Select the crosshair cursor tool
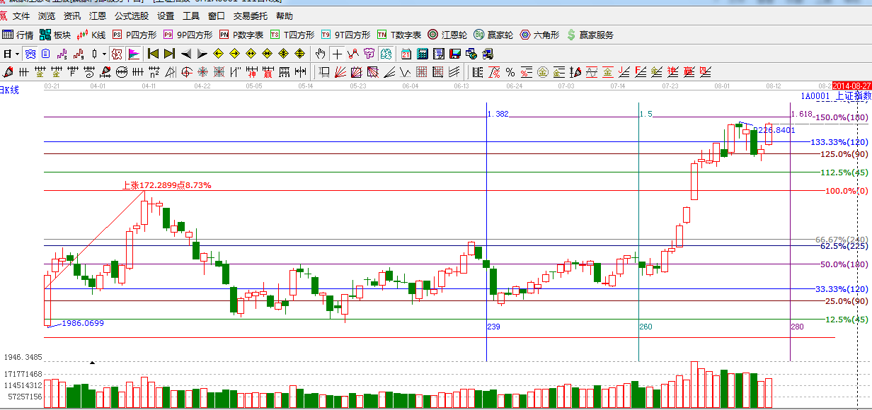This screenshot has width=872, height=410. pos(337,54)
